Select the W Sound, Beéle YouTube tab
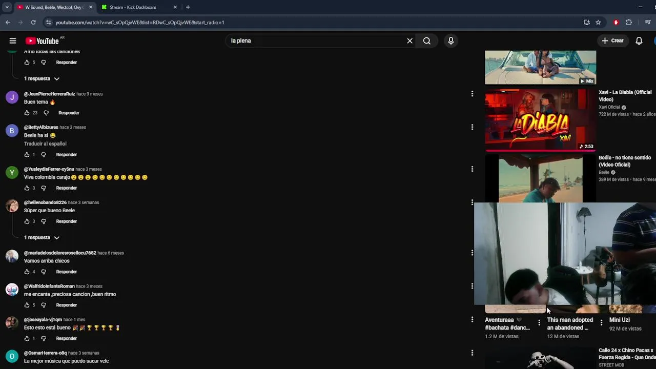The height and width of the screenshot is (369, 656). pos(54,7)
